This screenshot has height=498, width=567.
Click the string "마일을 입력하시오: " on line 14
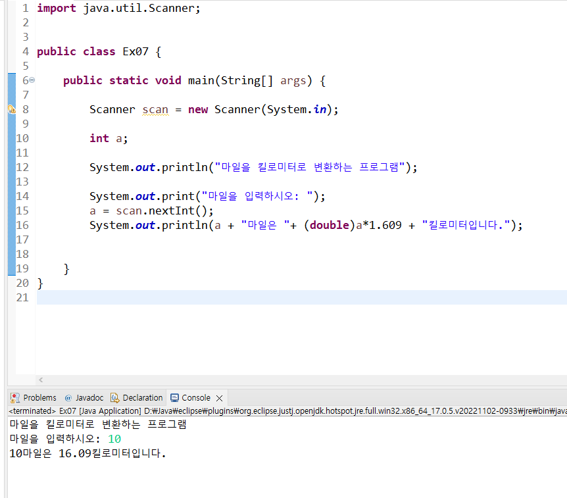pos(257,197)
